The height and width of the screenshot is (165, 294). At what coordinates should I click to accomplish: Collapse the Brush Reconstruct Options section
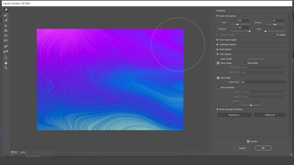coord(217,109)
